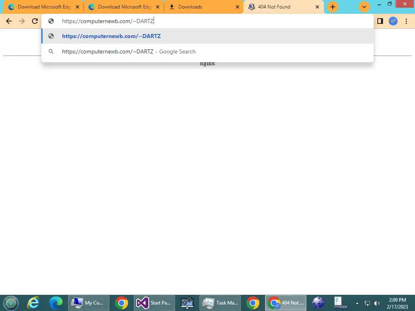The height and width of the screenshot is (311, 415).
Task: Open the network tray icon
Action: [x=367, y=303]
